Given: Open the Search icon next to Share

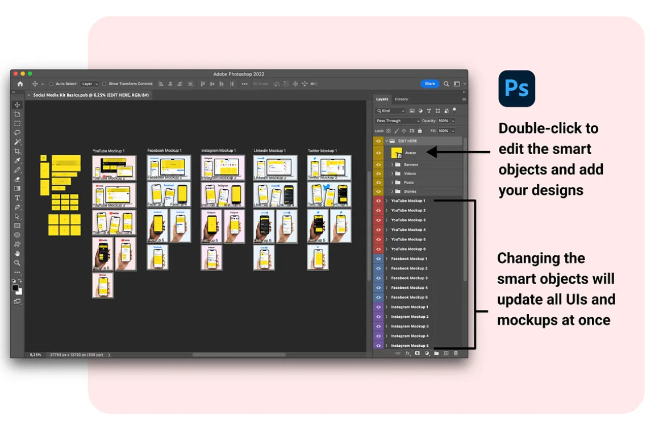Looking at the screenshot, I should [446, 84].
